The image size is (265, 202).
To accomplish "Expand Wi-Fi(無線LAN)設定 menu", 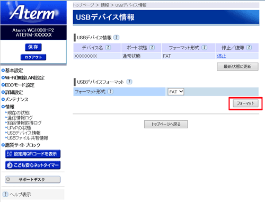I will [x=23, y=78].
